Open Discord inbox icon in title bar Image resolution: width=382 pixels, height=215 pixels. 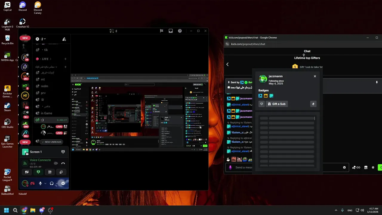[171, 31]
